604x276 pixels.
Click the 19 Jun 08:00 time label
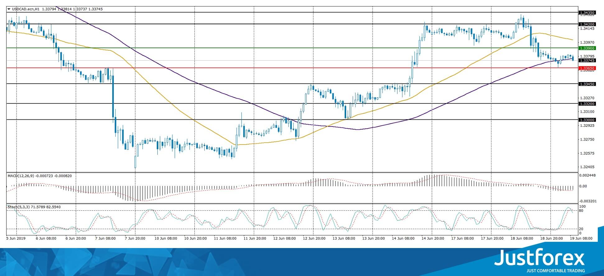[x=581, y=239]
